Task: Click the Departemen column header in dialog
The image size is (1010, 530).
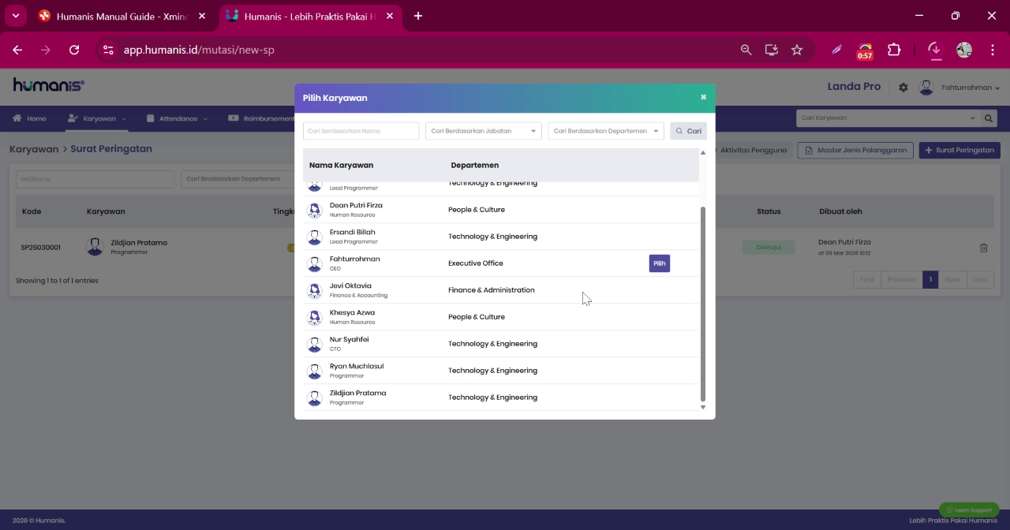Action: click(x=474, y=165)
